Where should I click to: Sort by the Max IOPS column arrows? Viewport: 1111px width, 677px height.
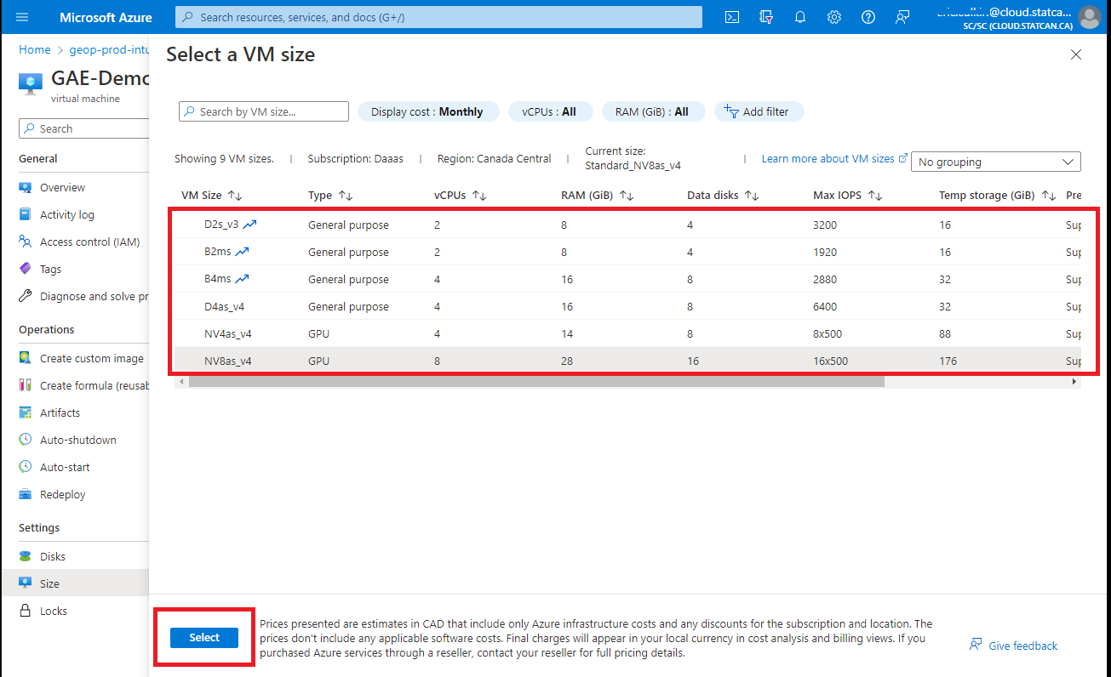(x=873, y=196)
